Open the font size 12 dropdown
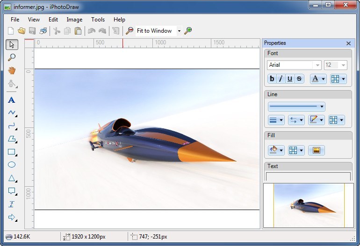The height and width of the screenshot is (246, 360). [x=343, y=65]
